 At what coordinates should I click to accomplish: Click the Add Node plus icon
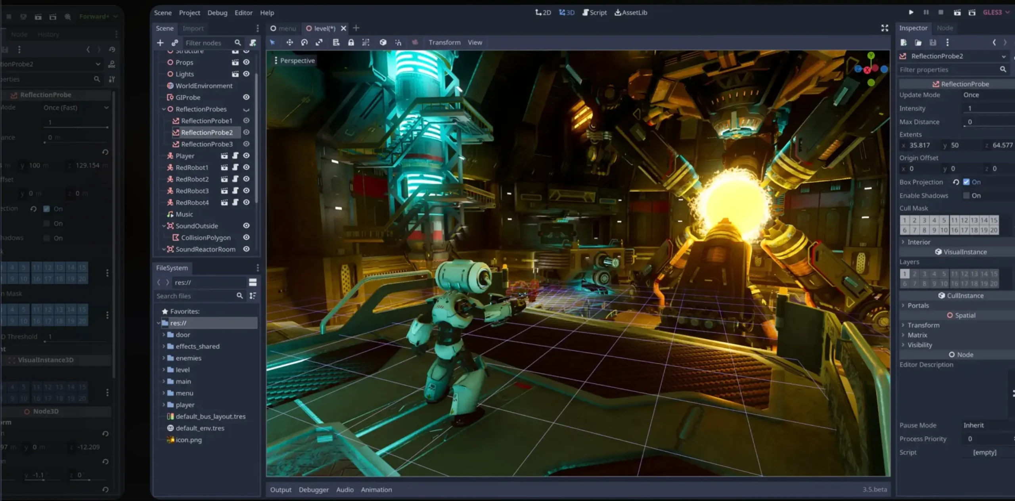click(x=160, y=43)
